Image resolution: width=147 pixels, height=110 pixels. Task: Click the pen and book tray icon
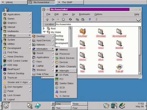(x=122, y=106)
